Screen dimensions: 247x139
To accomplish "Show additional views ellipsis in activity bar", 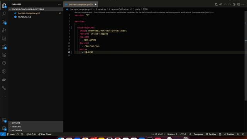I will click(x=4, y=96).
